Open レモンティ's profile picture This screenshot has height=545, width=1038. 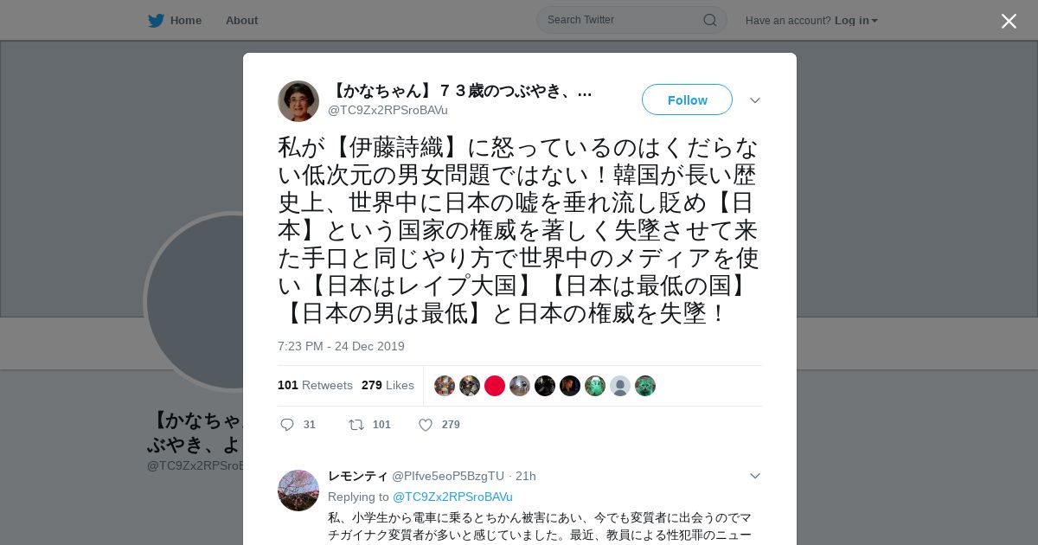click(x=298, y=490)
